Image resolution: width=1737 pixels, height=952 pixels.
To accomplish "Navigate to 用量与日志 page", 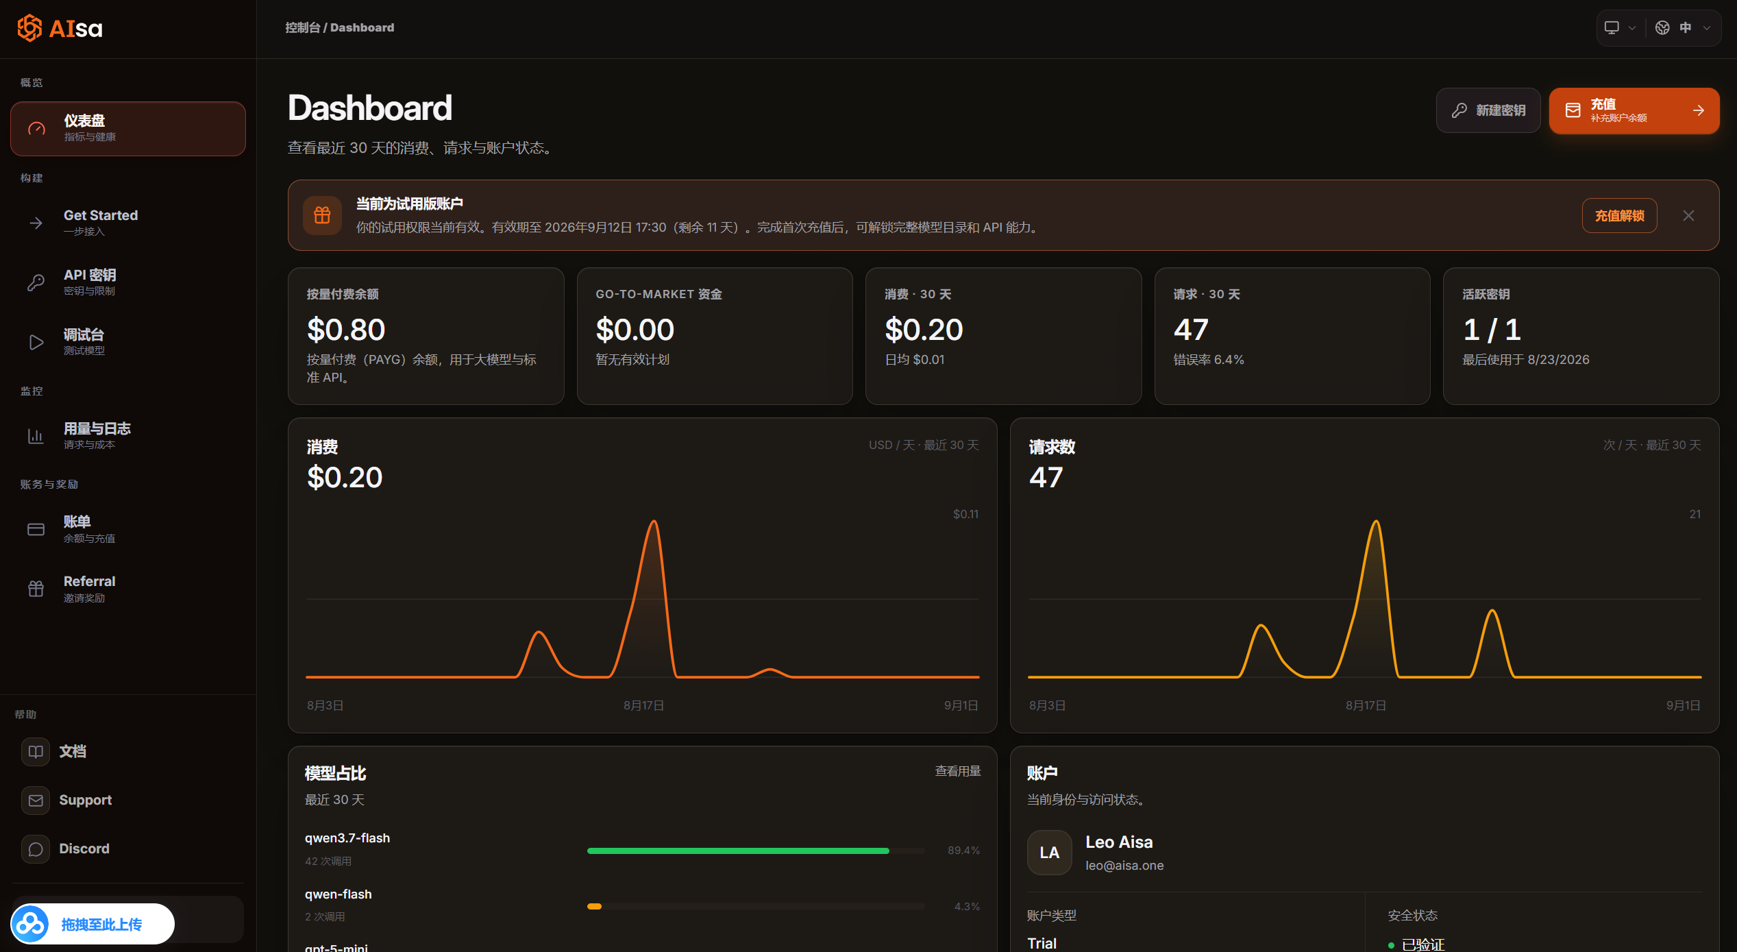I will [x=128, y=436].
